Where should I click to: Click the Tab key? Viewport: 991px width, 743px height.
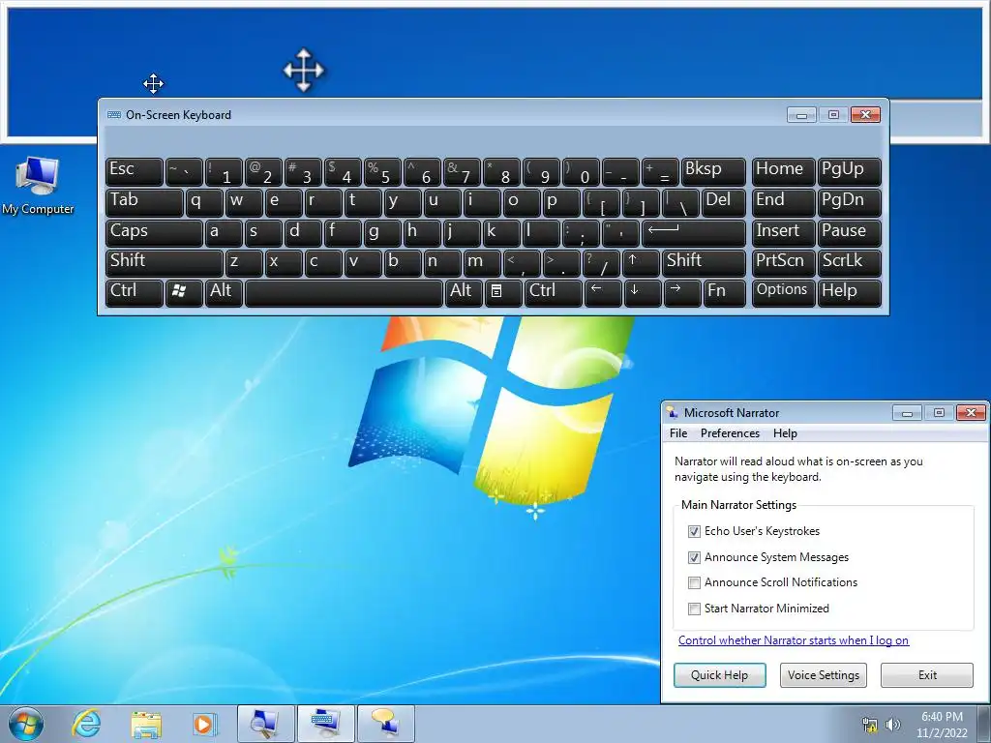coord(144,202)
